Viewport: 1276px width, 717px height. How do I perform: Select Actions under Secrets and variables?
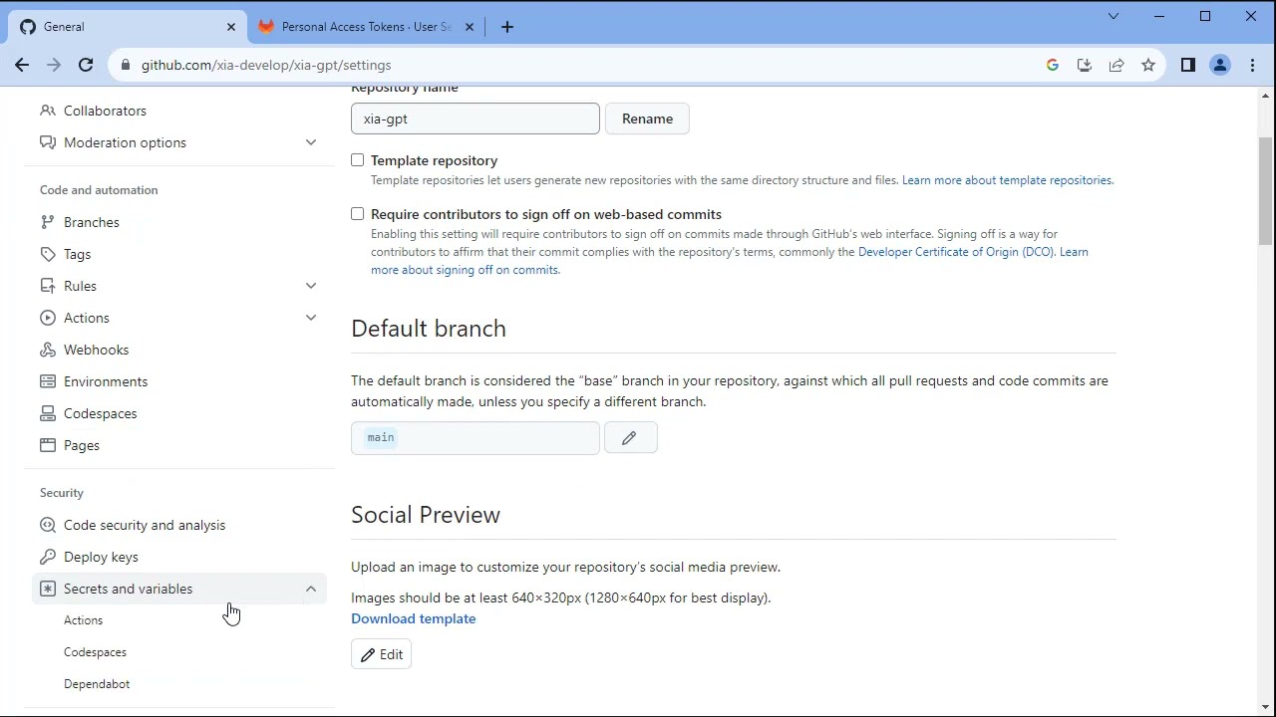tap(84, 620)
